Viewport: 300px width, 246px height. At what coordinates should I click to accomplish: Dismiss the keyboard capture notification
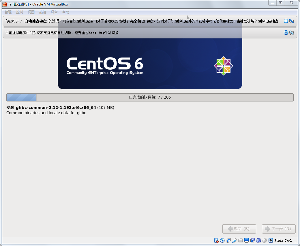coord(286,21)
